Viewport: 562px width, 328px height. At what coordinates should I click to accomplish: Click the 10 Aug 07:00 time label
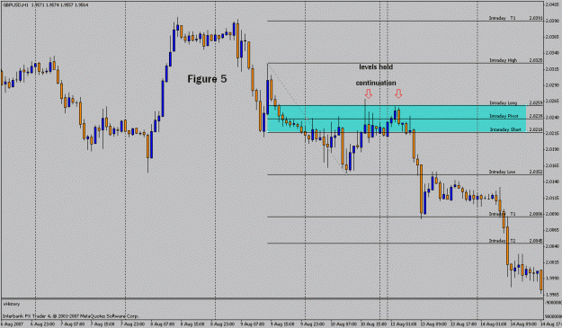pyautogui.click(x=343, y=324)
